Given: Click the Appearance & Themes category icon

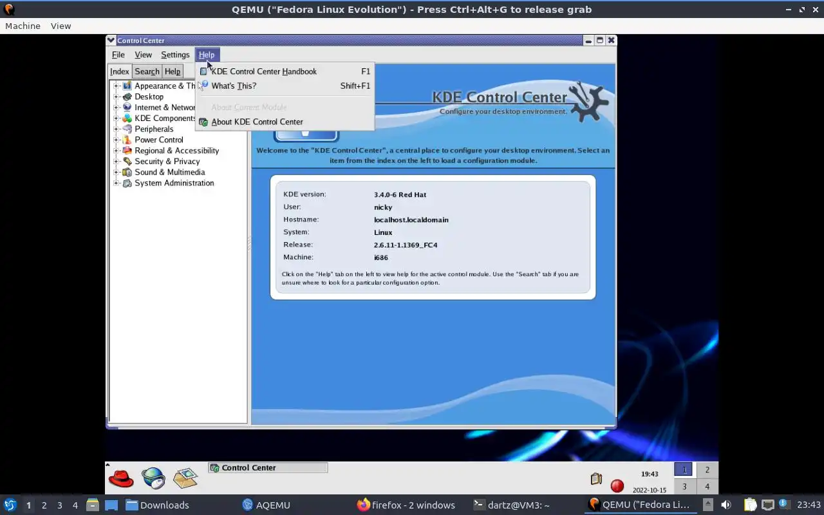Looking at the screenshot, I should (127, 86).
